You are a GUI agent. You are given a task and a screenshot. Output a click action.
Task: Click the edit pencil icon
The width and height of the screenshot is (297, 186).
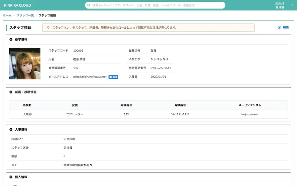280,28
